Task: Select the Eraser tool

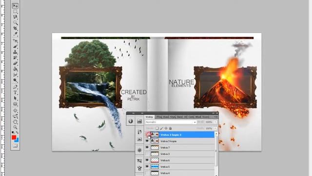Action: click(x=15, y=63)
